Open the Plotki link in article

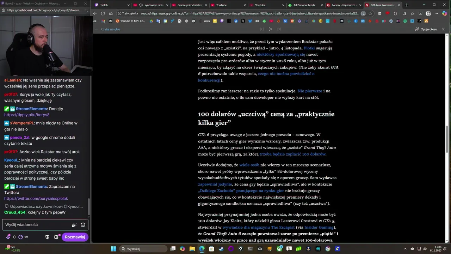coord(309,48)
